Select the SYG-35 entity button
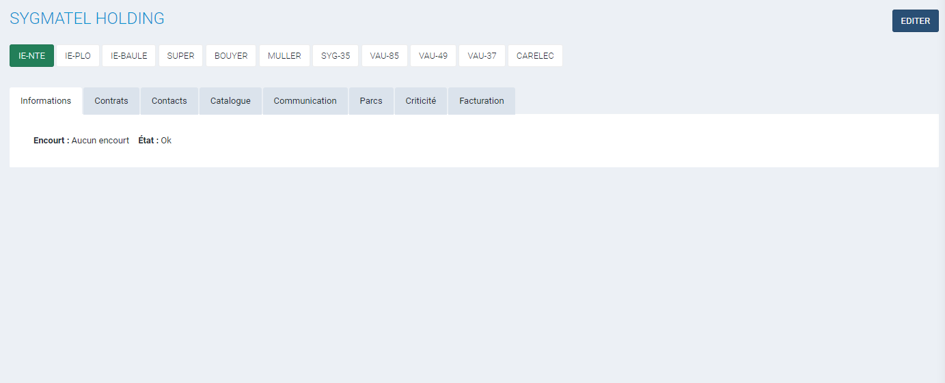Screen dimensions: 945x383 point(335,56)
